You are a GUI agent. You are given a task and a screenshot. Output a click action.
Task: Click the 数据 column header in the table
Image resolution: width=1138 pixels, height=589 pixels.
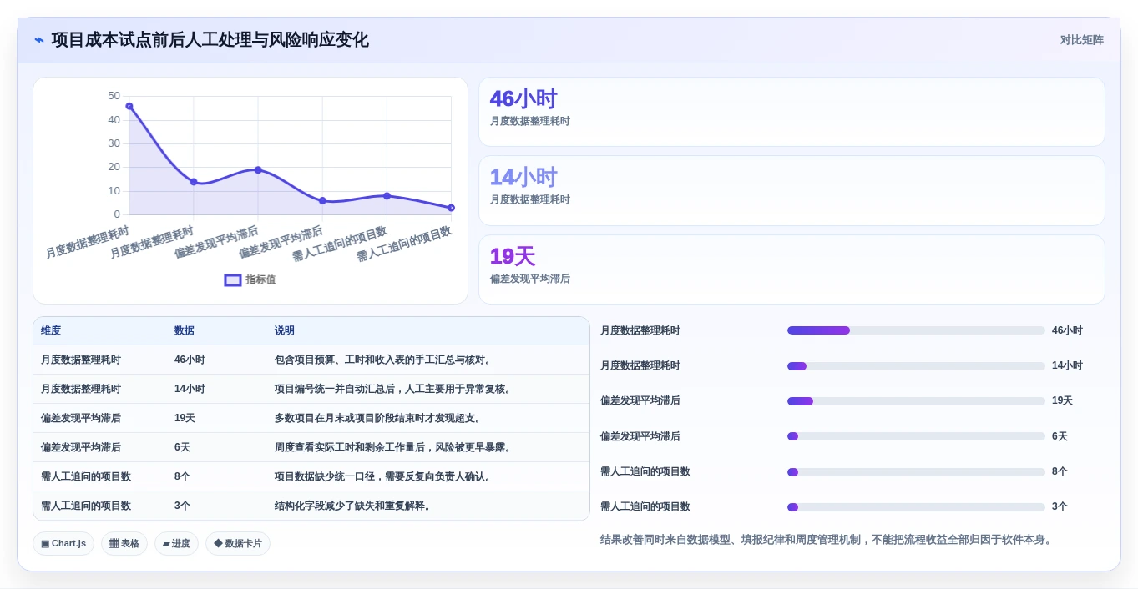(x=185, y=331)
